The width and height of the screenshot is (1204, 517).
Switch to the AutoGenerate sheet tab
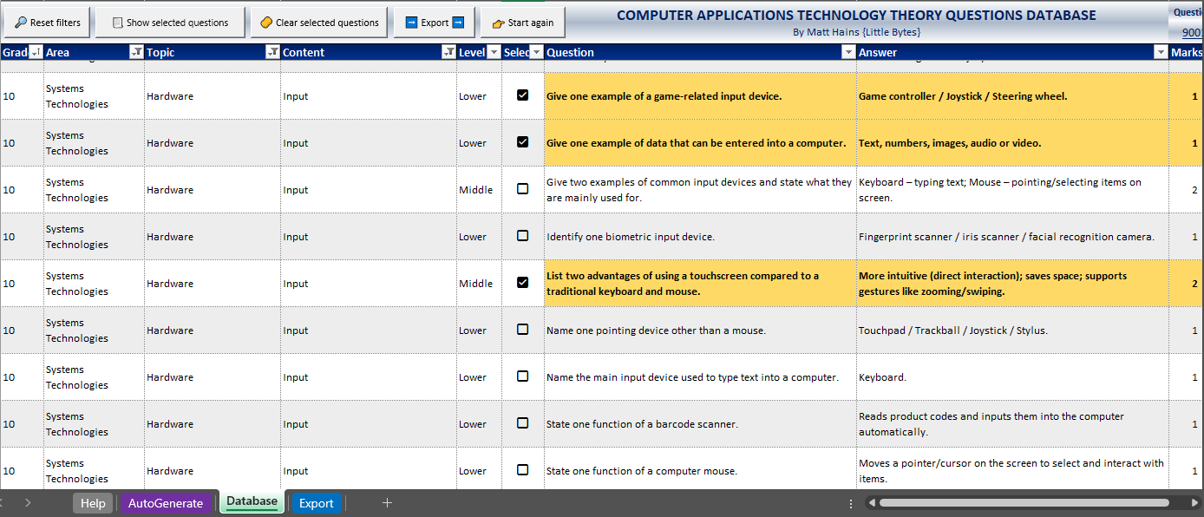tap(166, 503)
